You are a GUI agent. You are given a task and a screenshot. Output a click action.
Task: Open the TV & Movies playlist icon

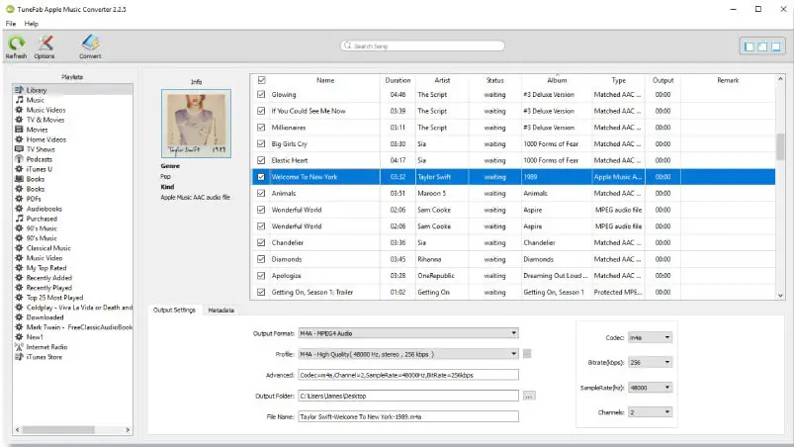(19, 120)
